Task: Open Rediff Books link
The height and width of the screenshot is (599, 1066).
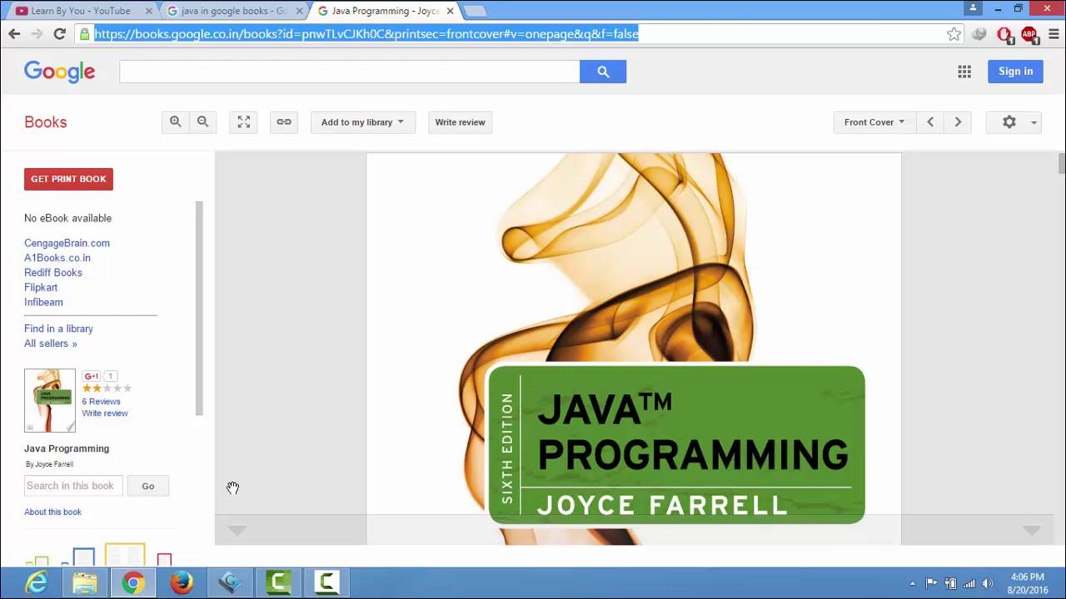Action: coord(53,273)
